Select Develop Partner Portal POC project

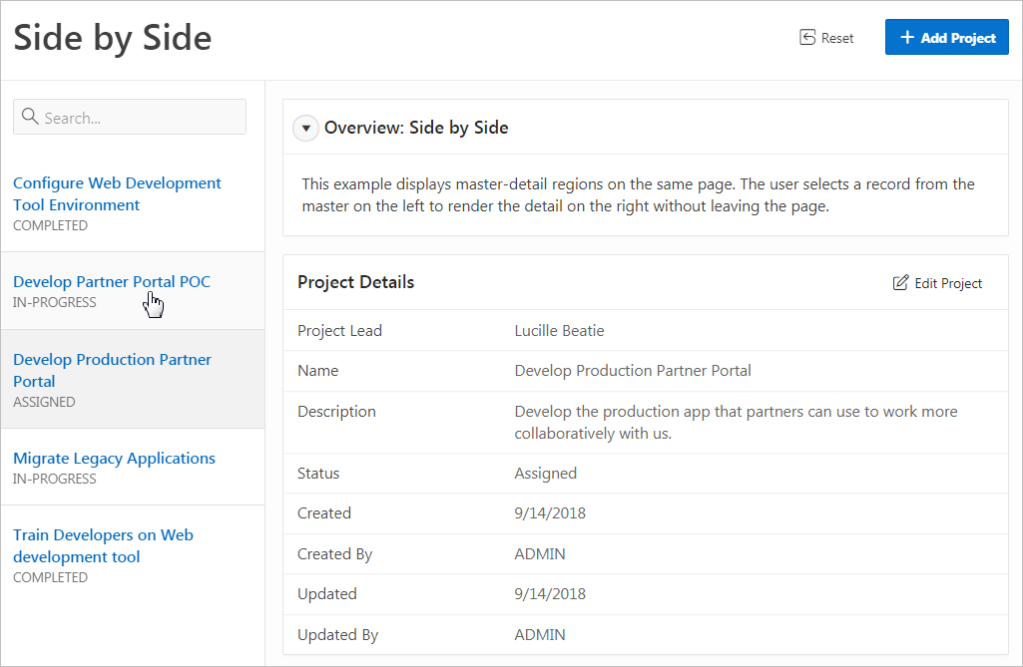(x=112, y=282)
